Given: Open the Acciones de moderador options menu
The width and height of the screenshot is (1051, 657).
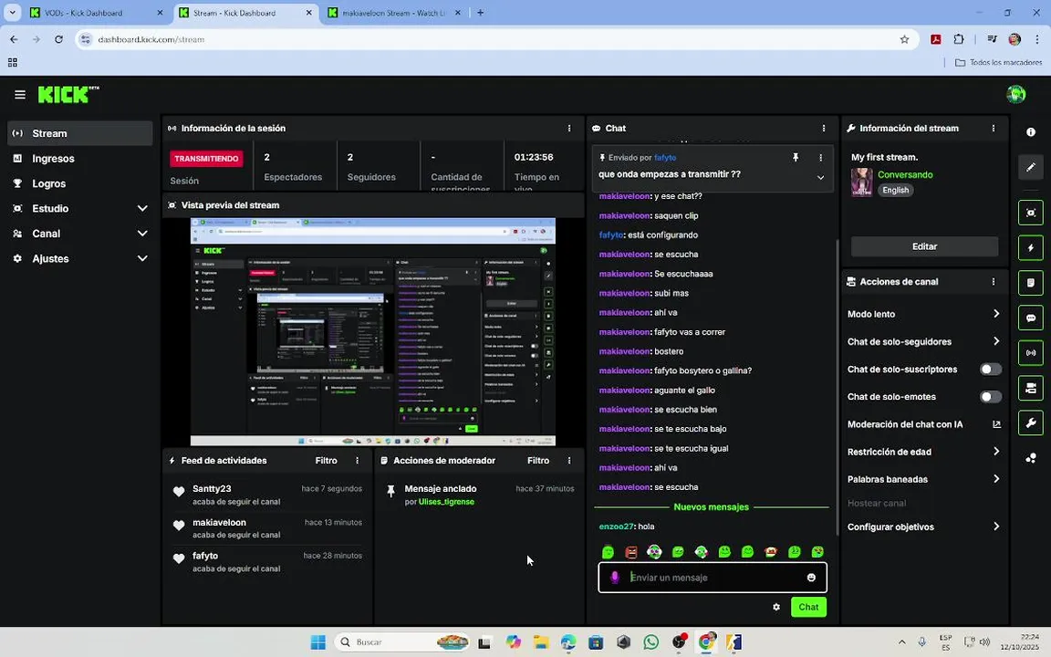Looking at the screenshot, I should click(x=569, y=461).
